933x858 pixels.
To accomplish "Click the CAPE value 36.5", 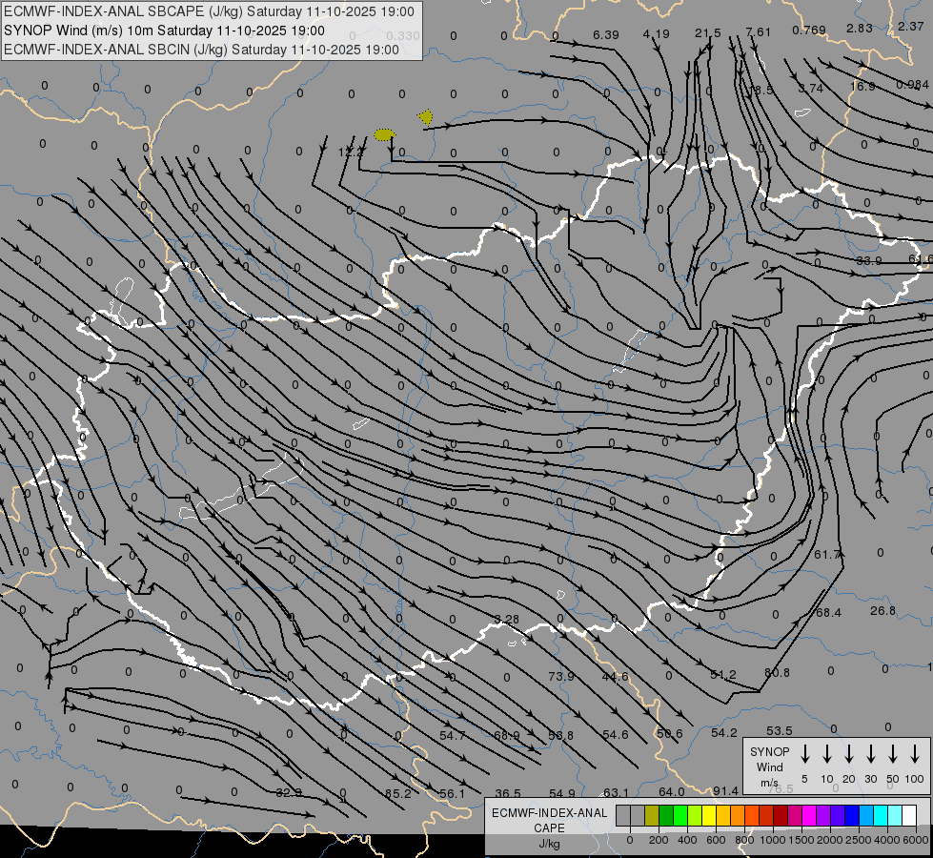I will coord(508,794).
